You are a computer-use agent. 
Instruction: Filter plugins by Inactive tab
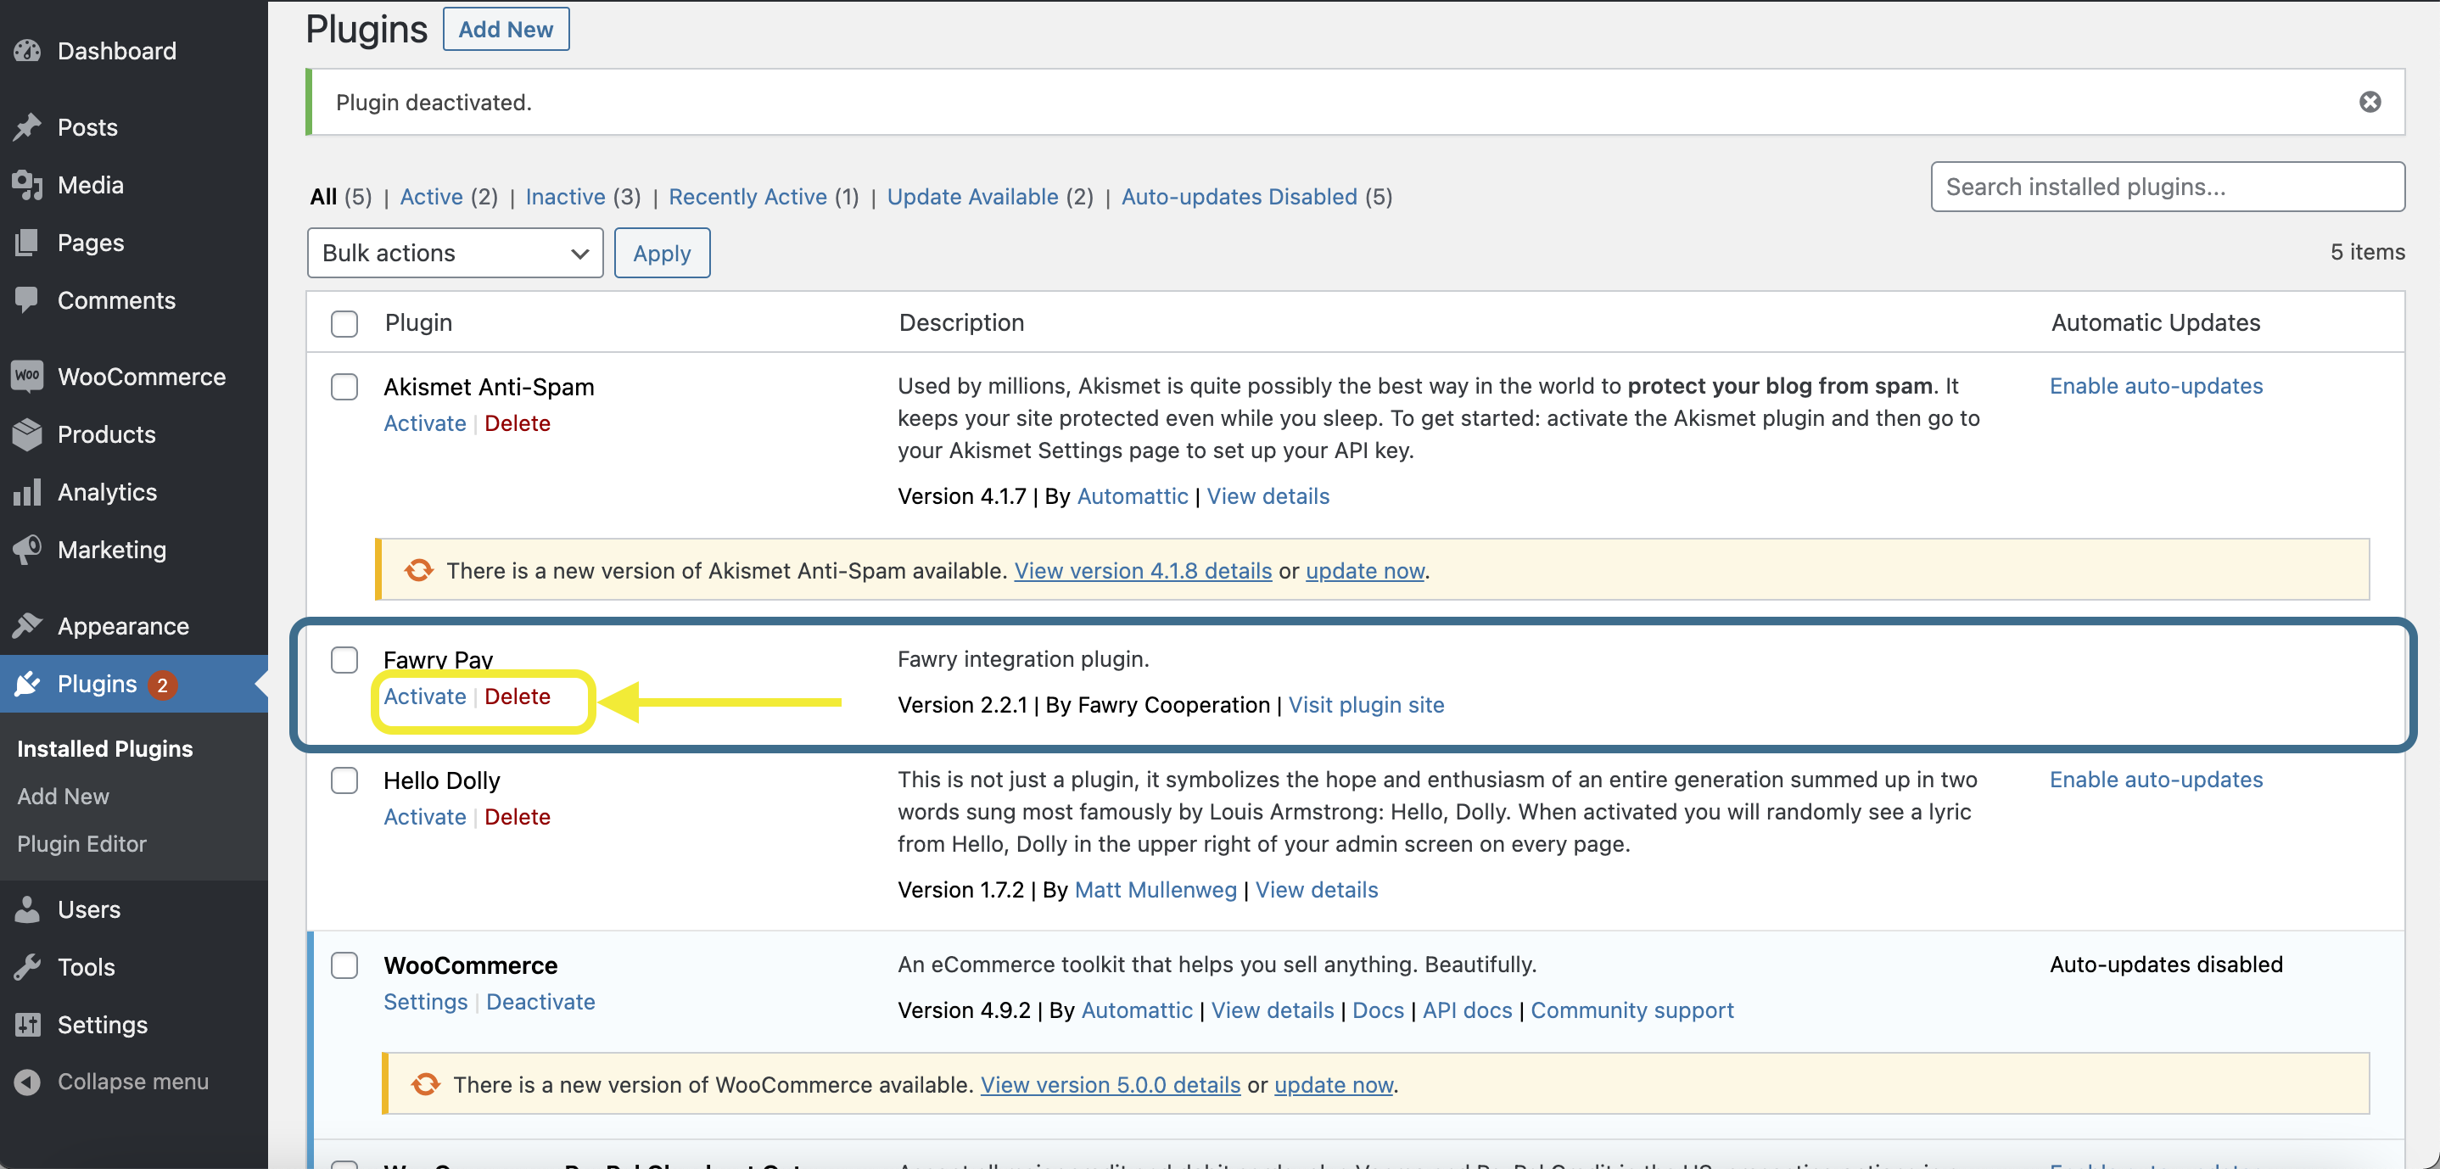566,196
